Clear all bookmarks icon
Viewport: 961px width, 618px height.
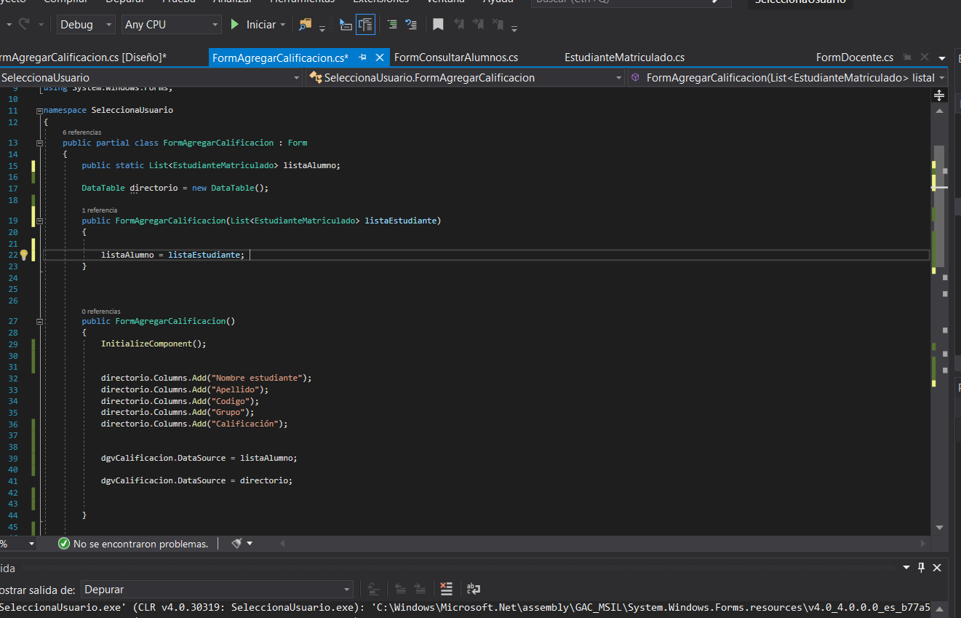[498, 25]
